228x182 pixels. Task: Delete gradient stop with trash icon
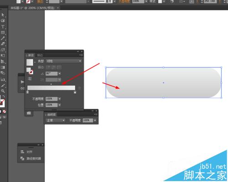(x=79, y=88)
